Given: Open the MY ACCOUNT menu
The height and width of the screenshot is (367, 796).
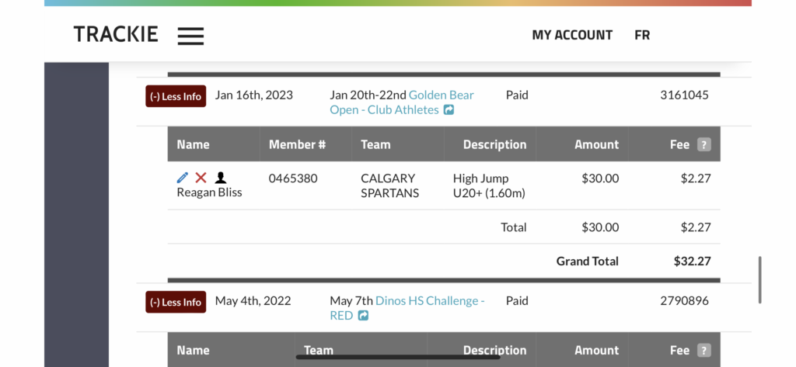Looking at the screenshot, I should click(572, 35).
